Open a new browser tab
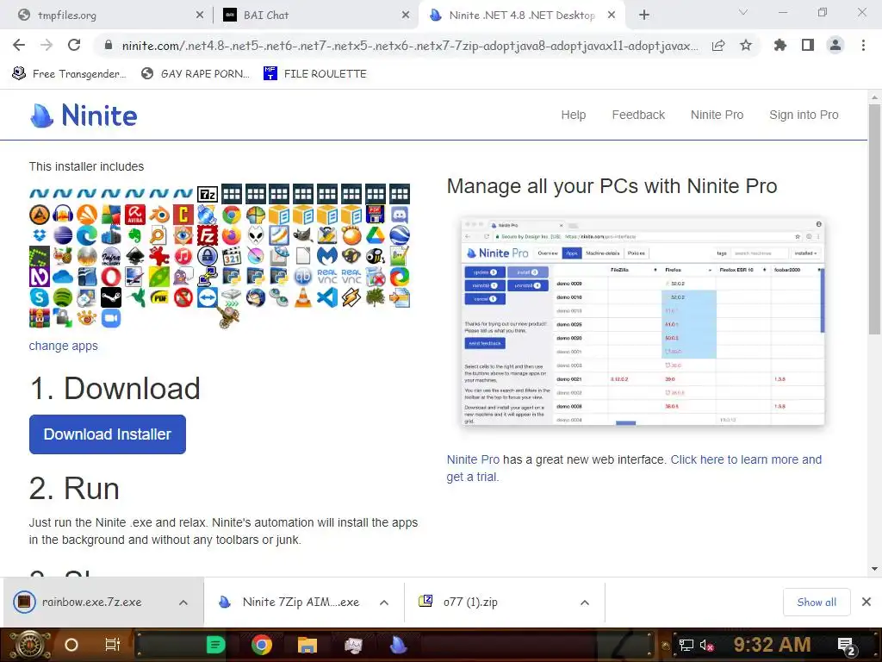The width and height of the screenshot is (882, 662). click(644, 16)
